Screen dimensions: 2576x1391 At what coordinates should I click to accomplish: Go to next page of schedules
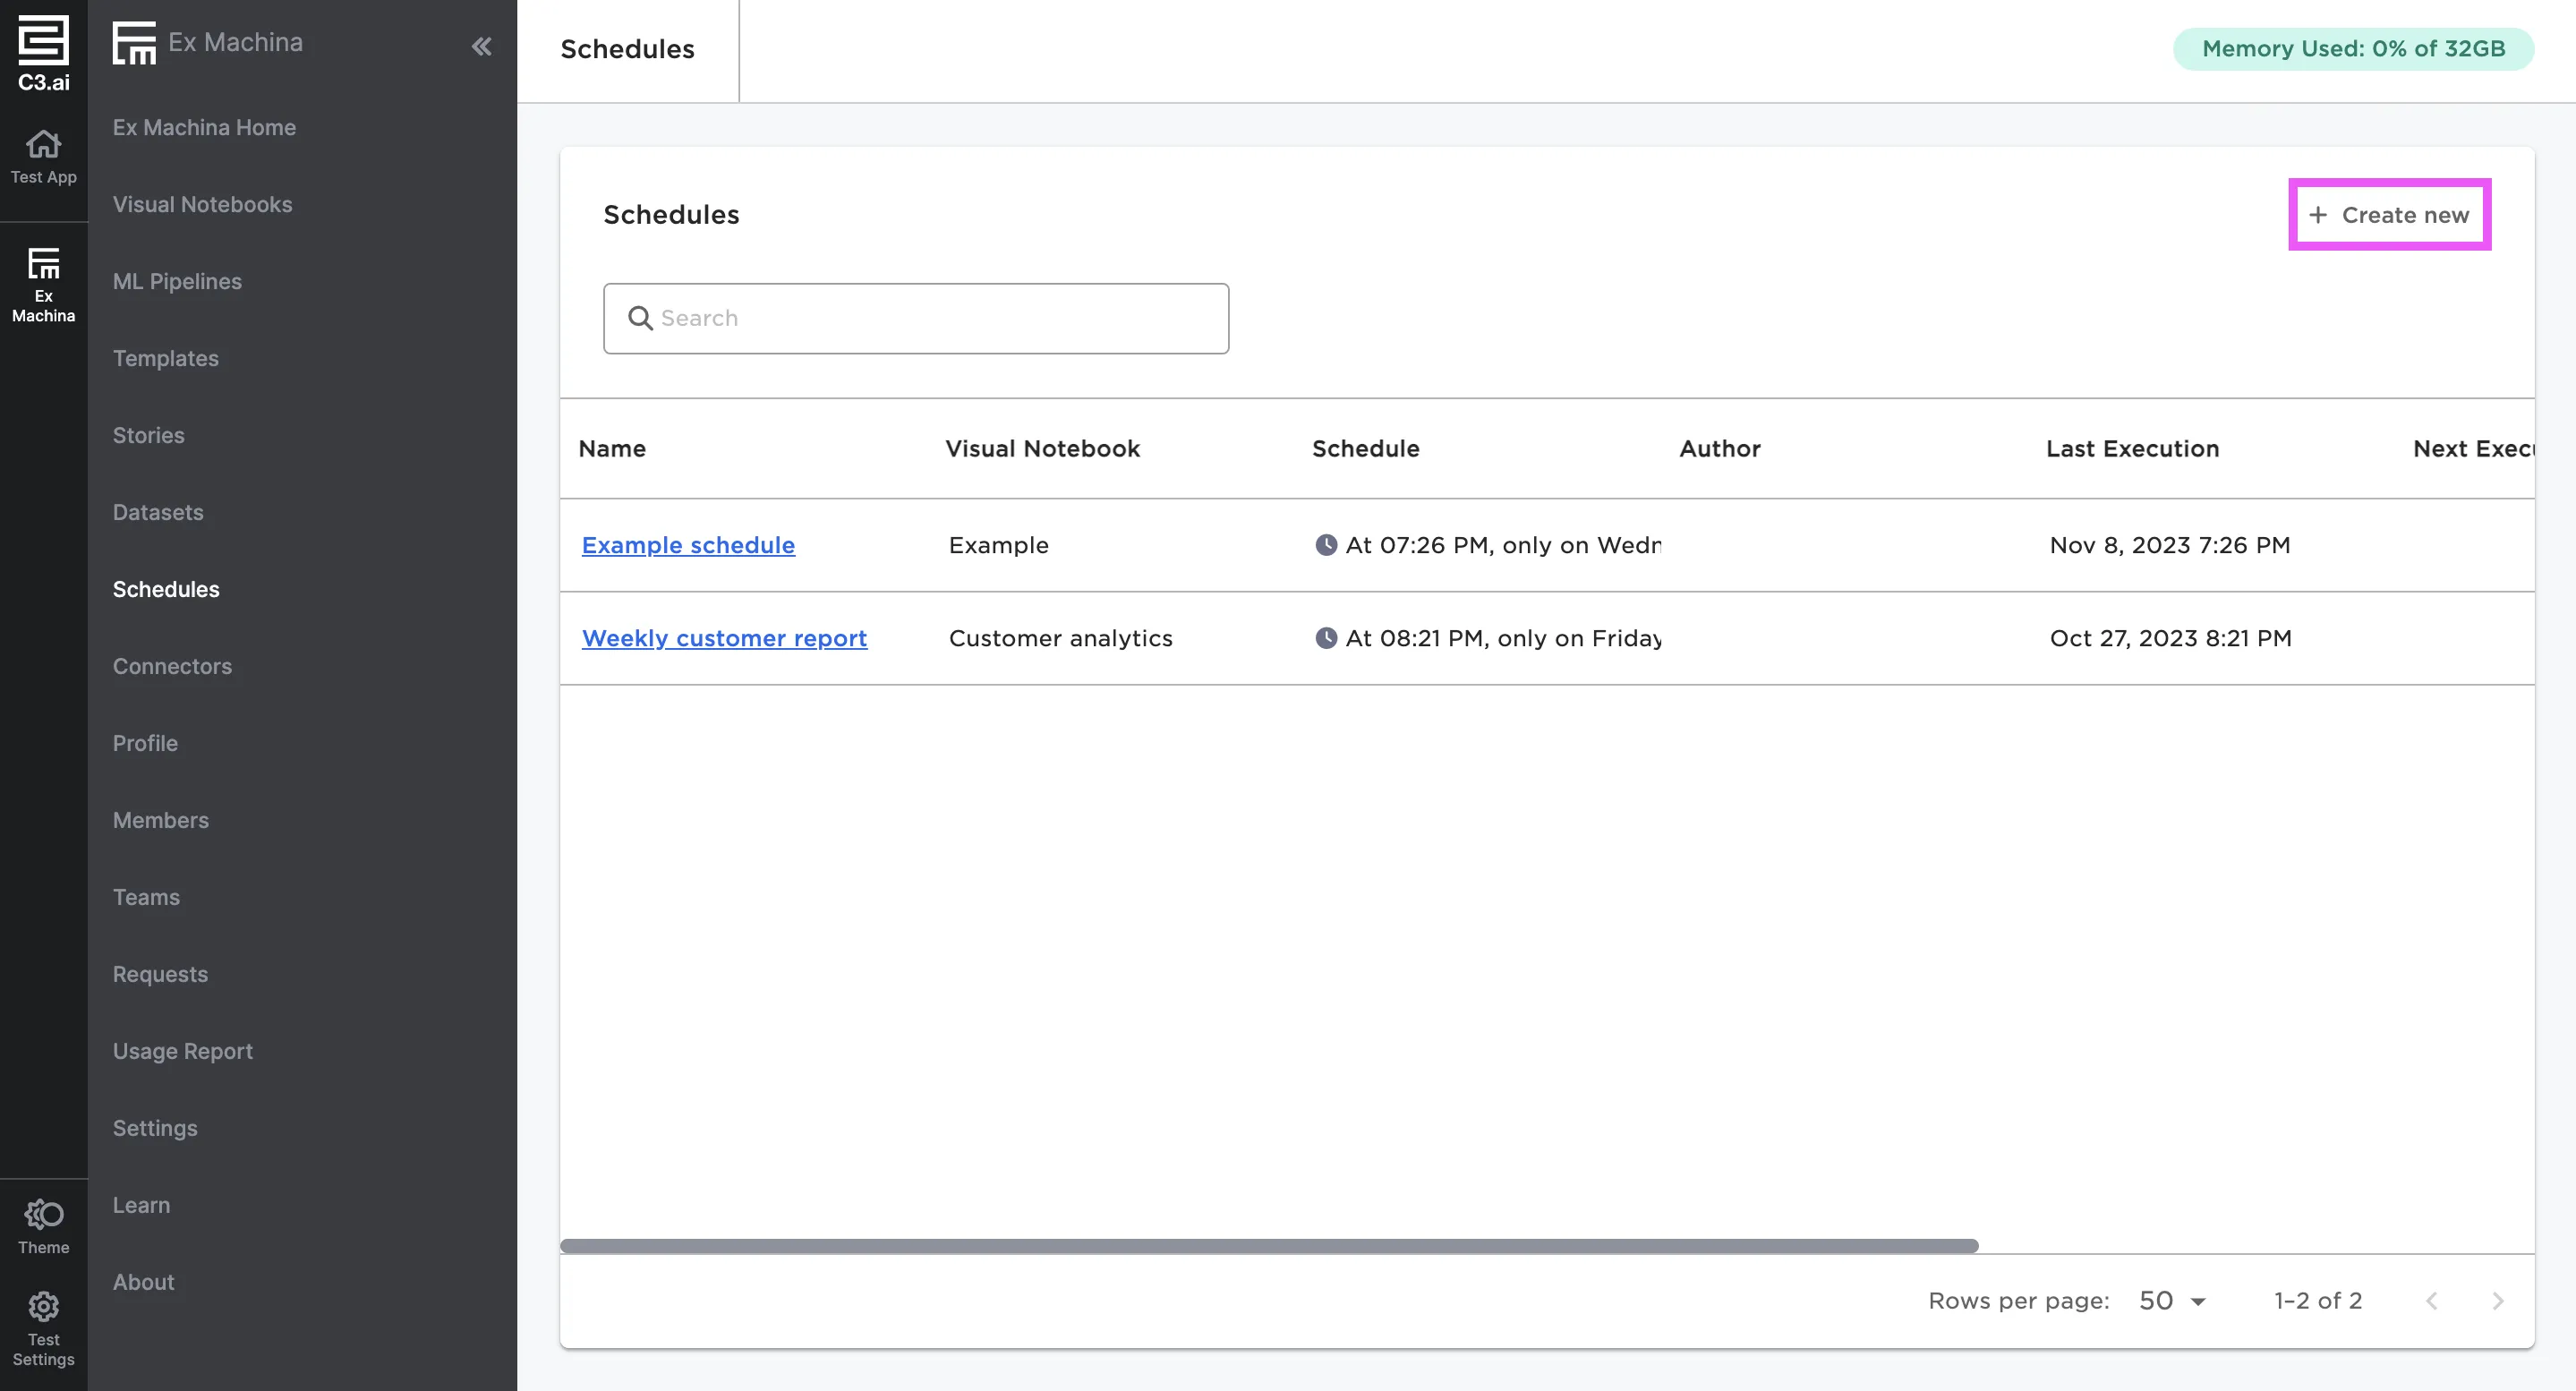tap(2497, 1300)
